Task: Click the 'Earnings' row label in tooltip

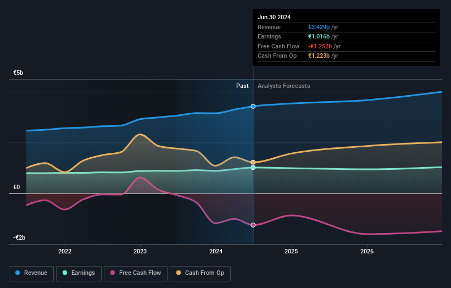Action: point(269,36)
